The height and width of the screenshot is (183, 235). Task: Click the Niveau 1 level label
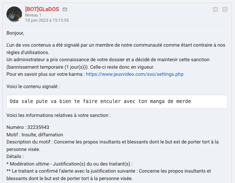(x=33, y=15)
